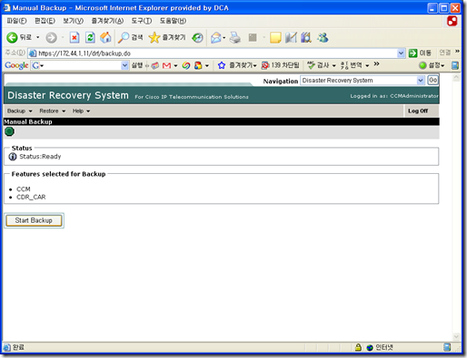Open the Favorites star (즐겨찾기) IE toolbar button
Screen dimensions: 467x358
(x=167, y=37)
